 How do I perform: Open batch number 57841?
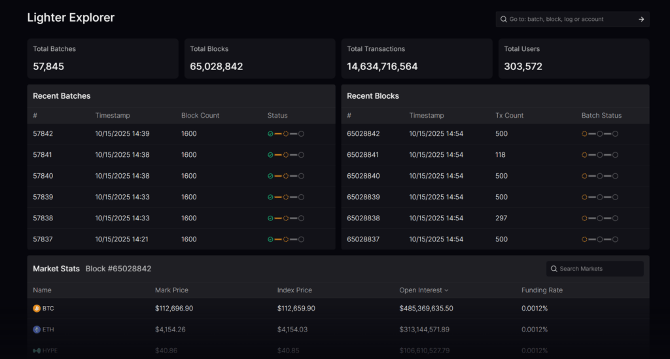tap(43, 155)
